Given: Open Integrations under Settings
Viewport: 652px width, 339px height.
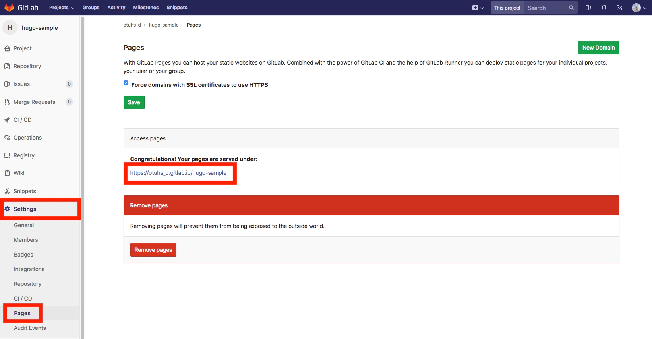Looking at the screenshot, I should [x=29, y=269].
